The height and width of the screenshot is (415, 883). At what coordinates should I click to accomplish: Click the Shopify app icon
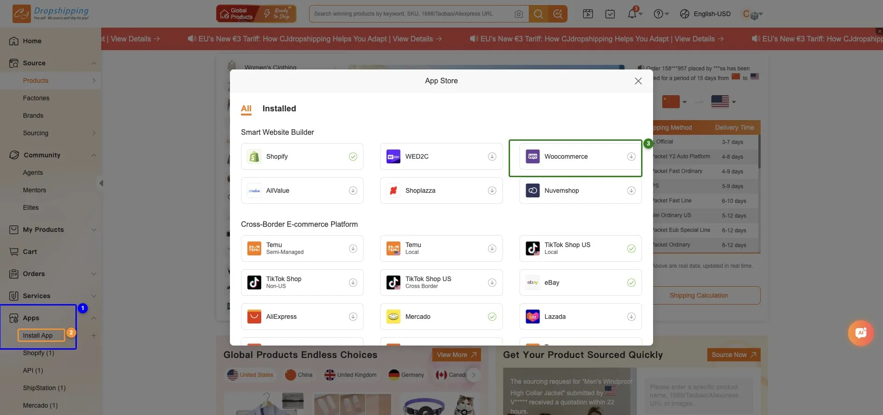click(x=254, y=156)
